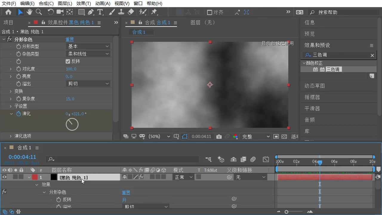Toggle fx effect switch in timeline 分形杂色 row

[4, 192]
